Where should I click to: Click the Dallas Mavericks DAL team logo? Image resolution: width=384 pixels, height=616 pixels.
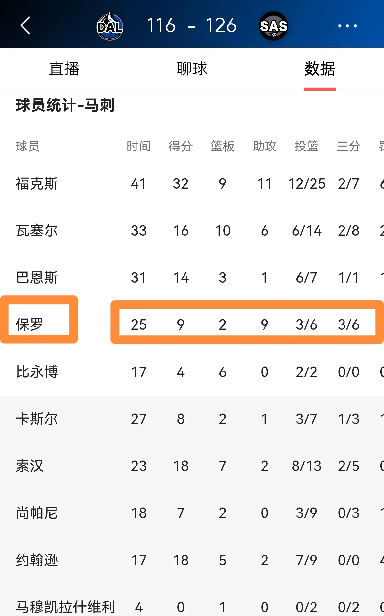tap(110, 26)
